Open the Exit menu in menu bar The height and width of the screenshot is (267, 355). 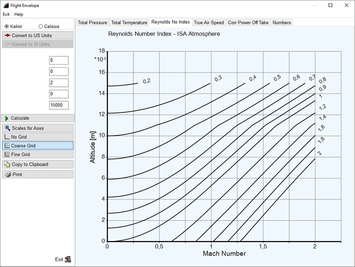[x=6, y=14]
